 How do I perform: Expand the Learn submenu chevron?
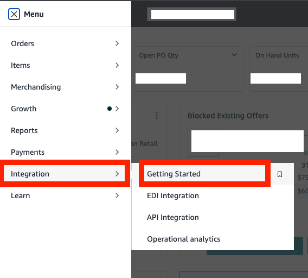click(117, 195)
